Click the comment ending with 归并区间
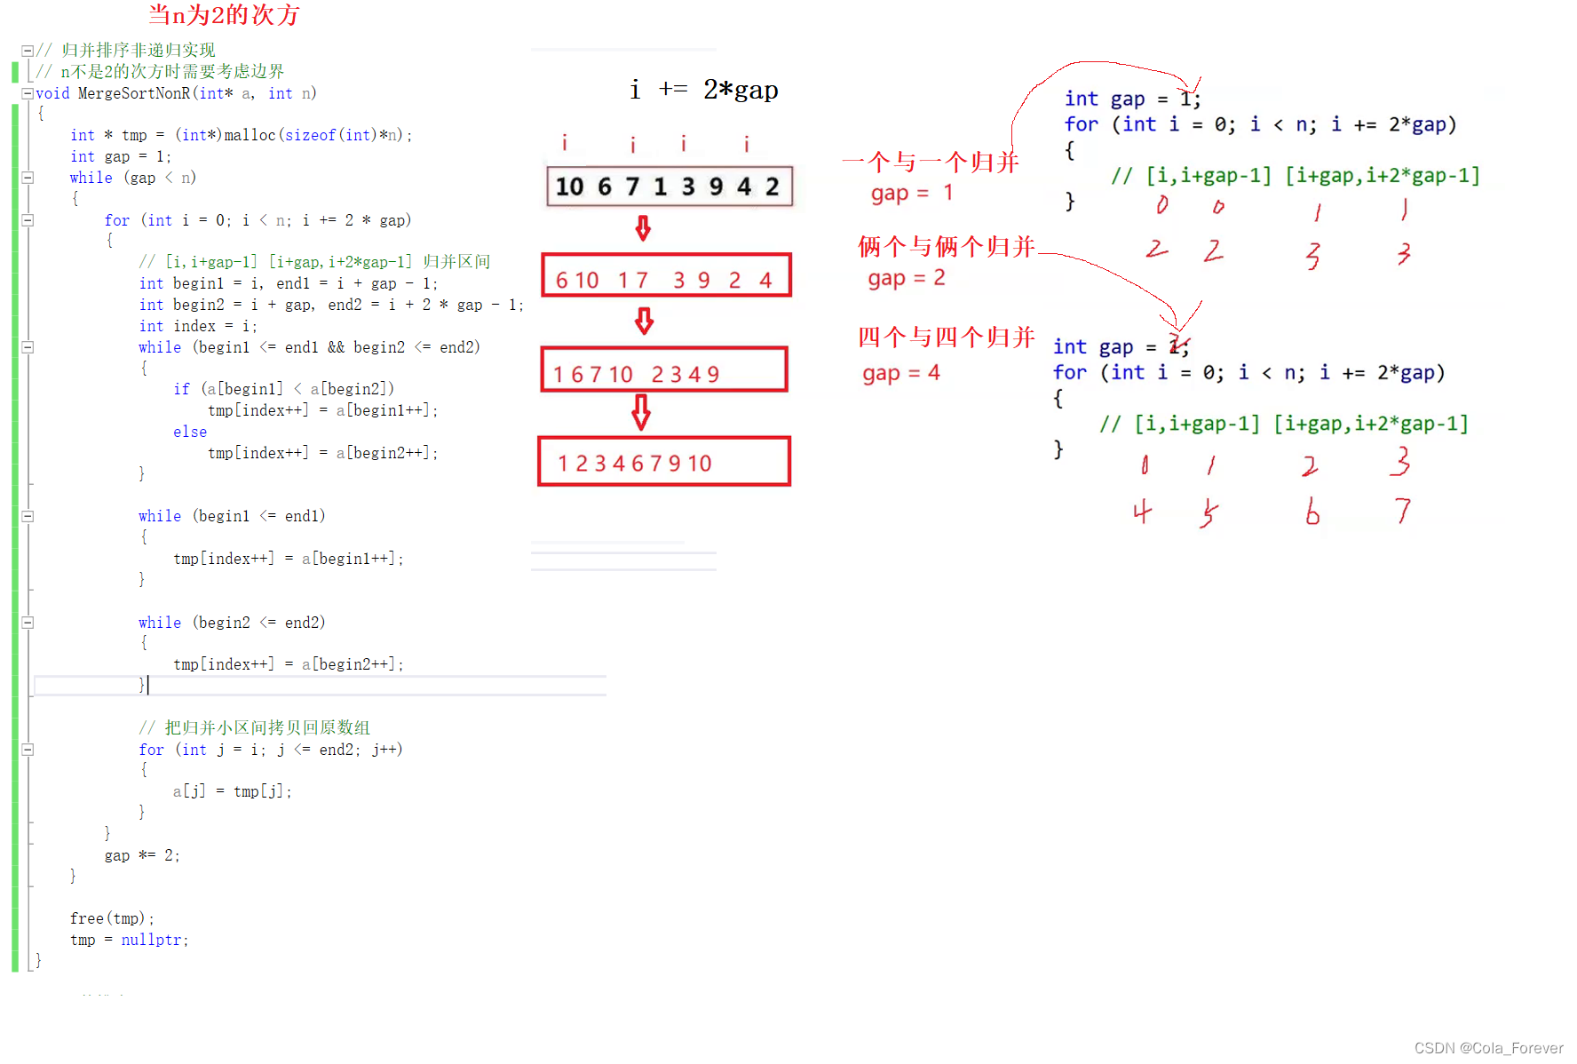Viewport: 1577px width, 1064px height. point(314,262)
